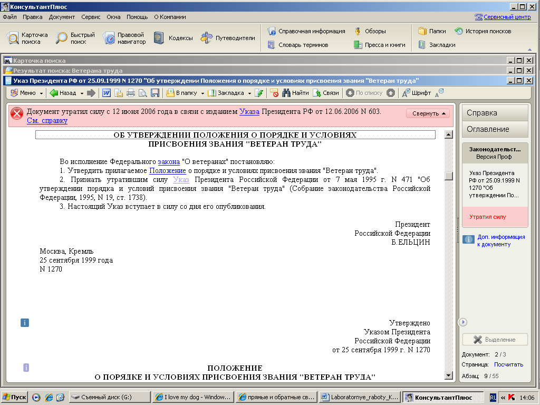Expand the В папку dropdown arrow
The image size is (540, 405).
[202, 93]
